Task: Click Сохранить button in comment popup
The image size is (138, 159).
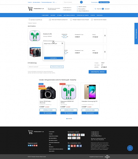Action: pyautogui.click(x=53, y=58)
